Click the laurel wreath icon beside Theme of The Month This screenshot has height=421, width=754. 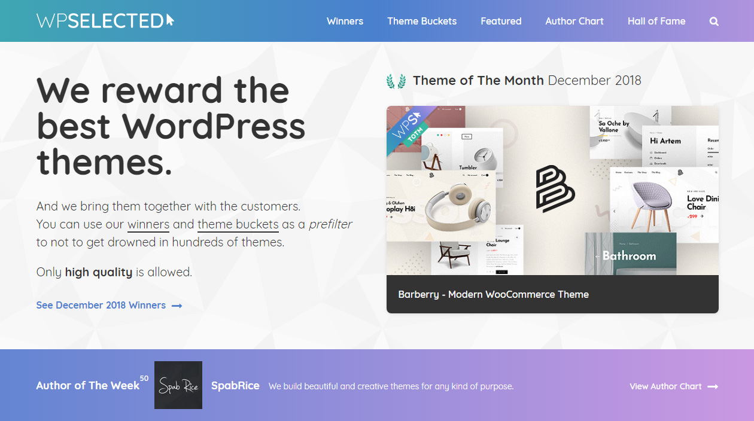coord(396,81)
